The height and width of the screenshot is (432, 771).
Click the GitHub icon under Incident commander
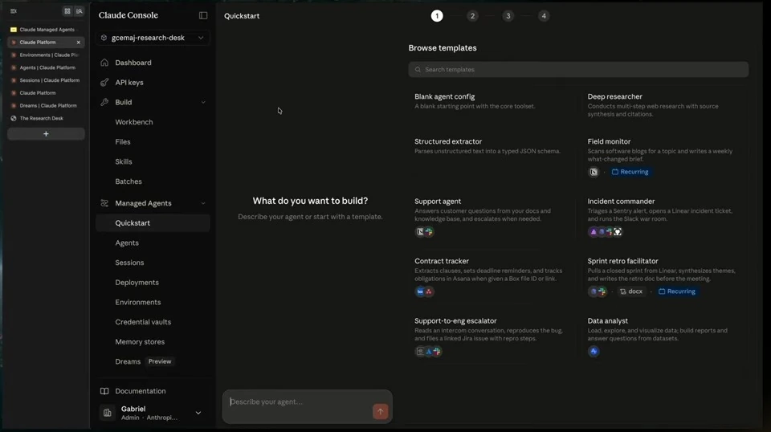[x=618, y=232]
